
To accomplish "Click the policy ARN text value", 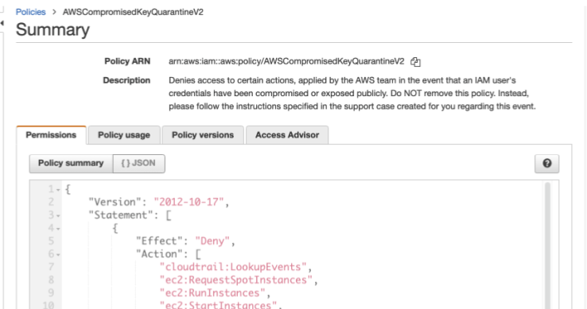I will (x=286, y=61).
